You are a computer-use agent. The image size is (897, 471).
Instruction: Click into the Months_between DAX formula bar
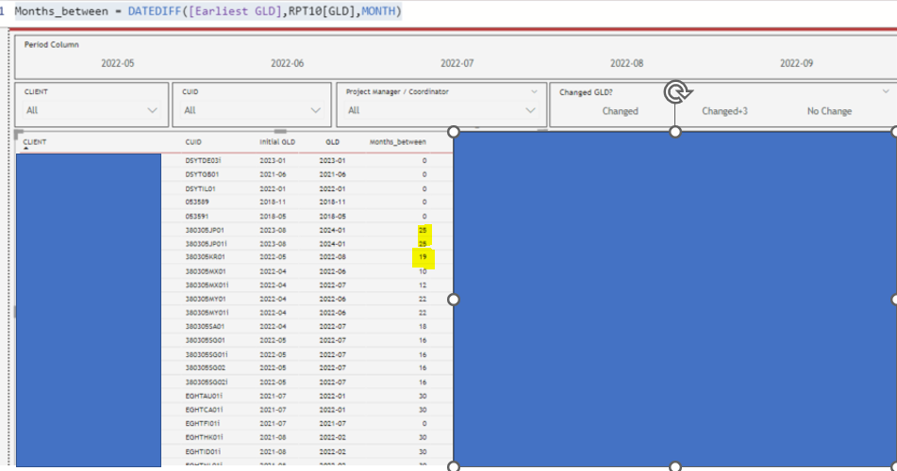208,11
